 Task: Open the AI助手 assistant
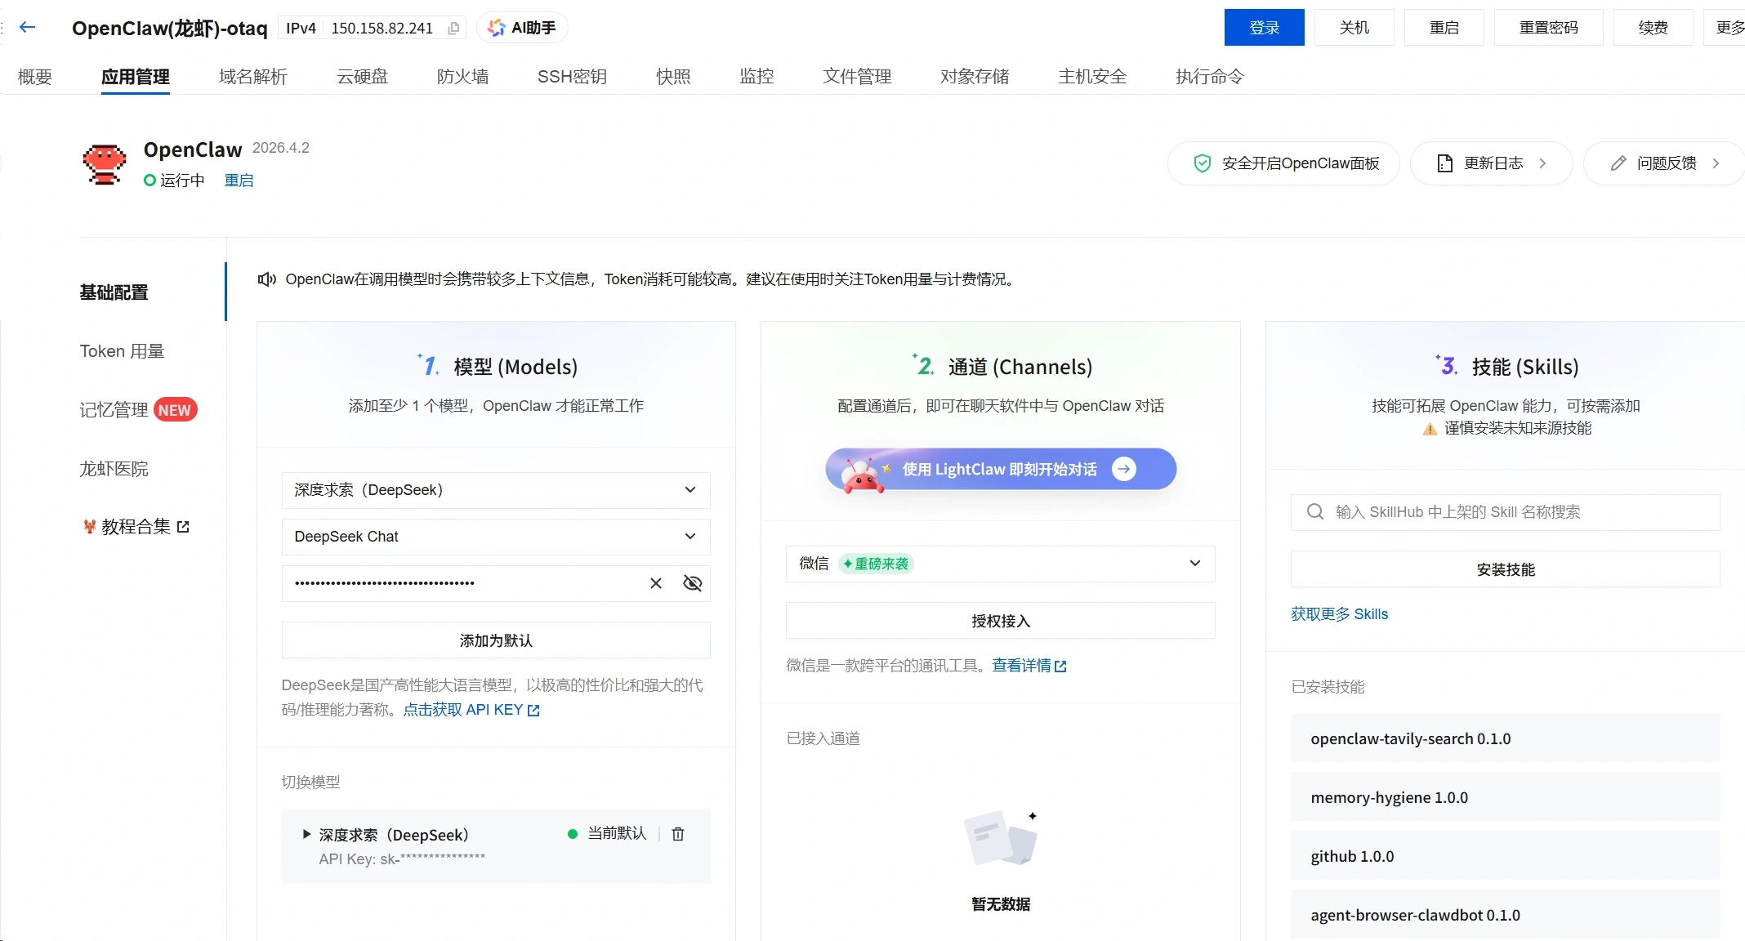[x=522, y=28]
